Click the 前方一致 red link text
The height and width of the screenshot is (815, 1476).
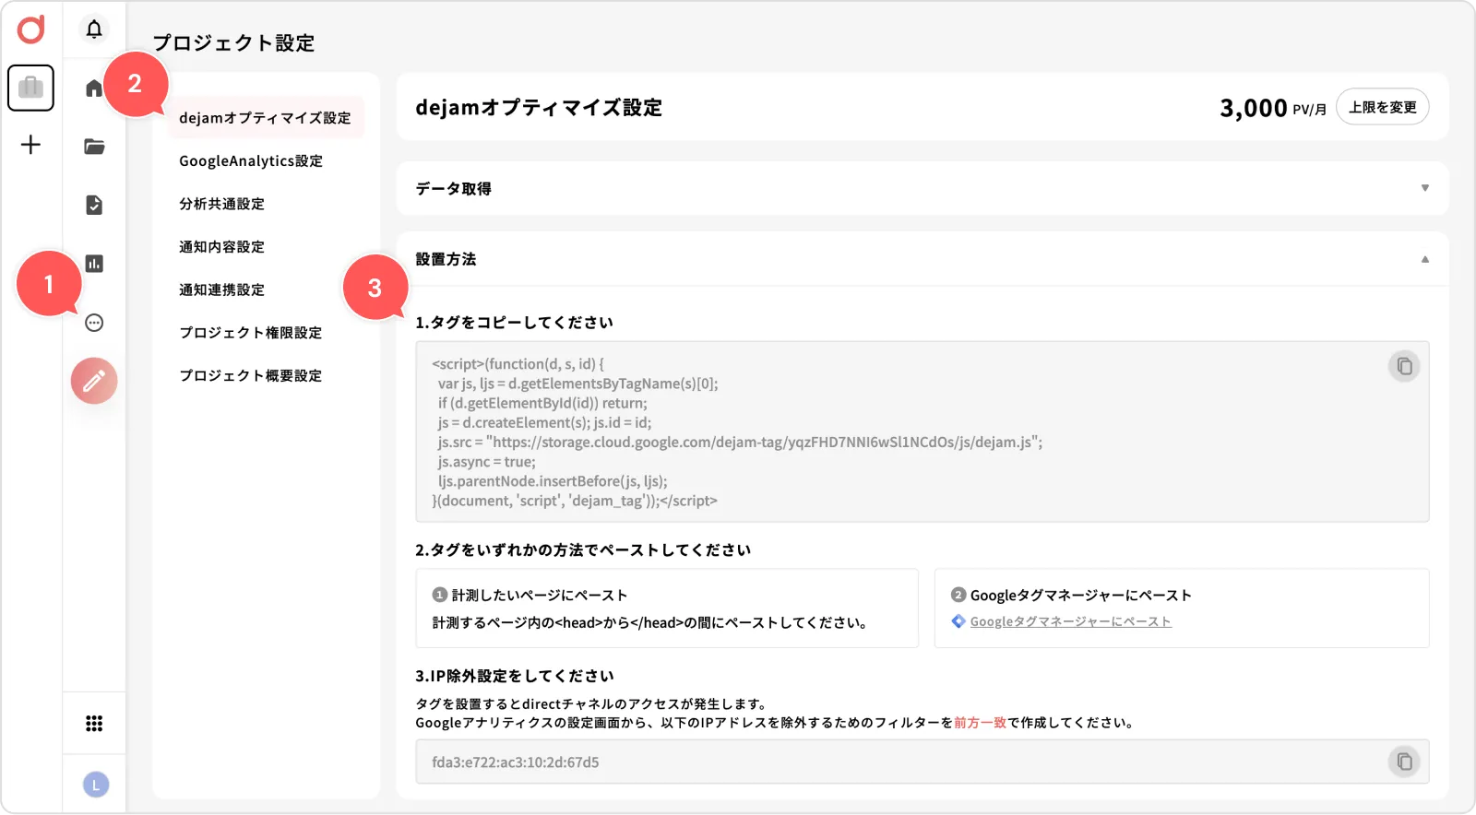(980, 723)
